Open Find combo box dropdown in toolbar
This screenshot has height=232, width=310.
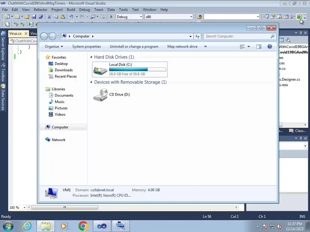258,17
